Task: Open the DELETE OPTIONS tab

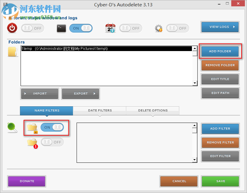Action: (152, 111)
